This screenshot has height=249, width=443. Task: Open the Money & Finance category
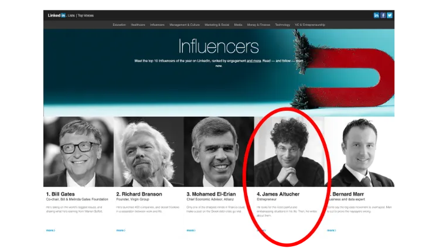258,25
